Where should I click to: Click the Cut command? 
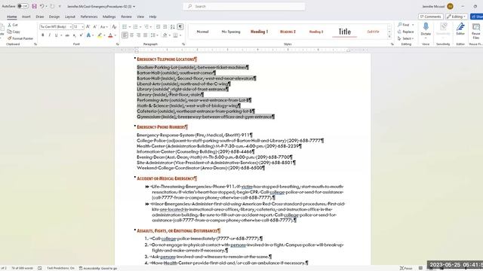13,25
